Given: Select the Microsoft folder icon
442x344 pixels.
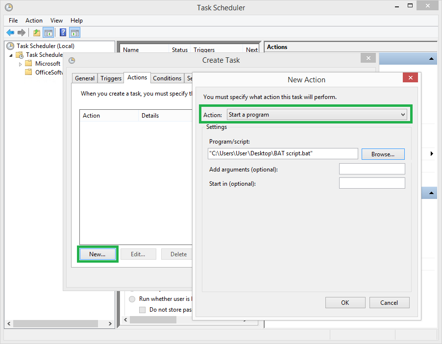Looking at the screenshot, I should pos(28,63).
